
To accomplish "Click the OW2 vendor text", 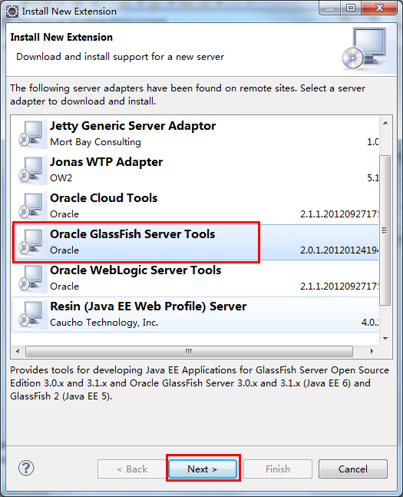I will 61,178.
